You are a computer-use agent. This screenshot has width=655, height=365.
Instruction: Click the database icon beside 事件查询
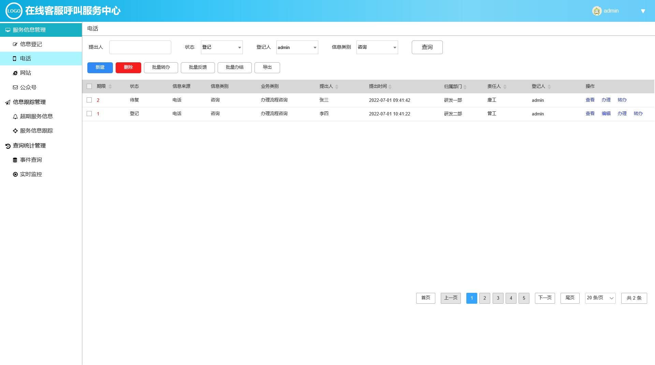tap(15, 160)
